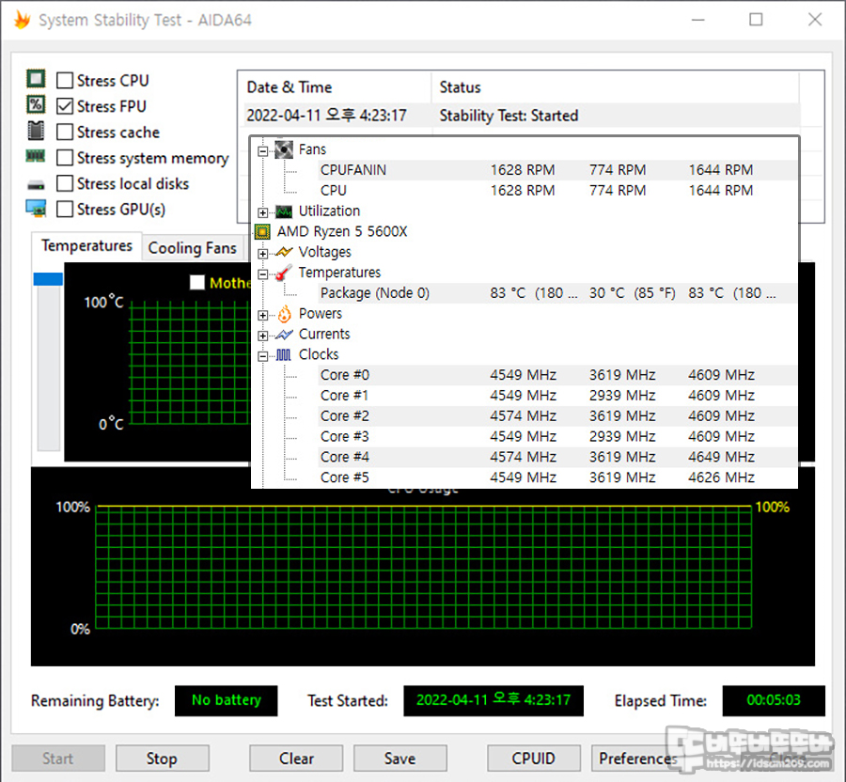This screenshot has width=846, height=782.
Task: Click the Stop button
Action: click(163, 759)
